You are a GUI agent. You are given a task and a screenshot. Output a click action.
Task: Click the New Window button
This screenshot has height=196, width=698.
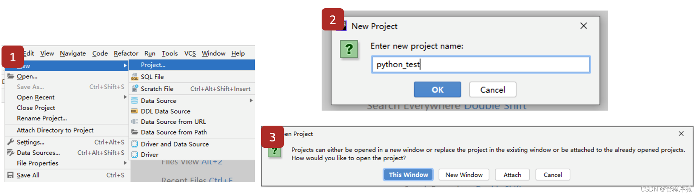[x=464, y=175]
